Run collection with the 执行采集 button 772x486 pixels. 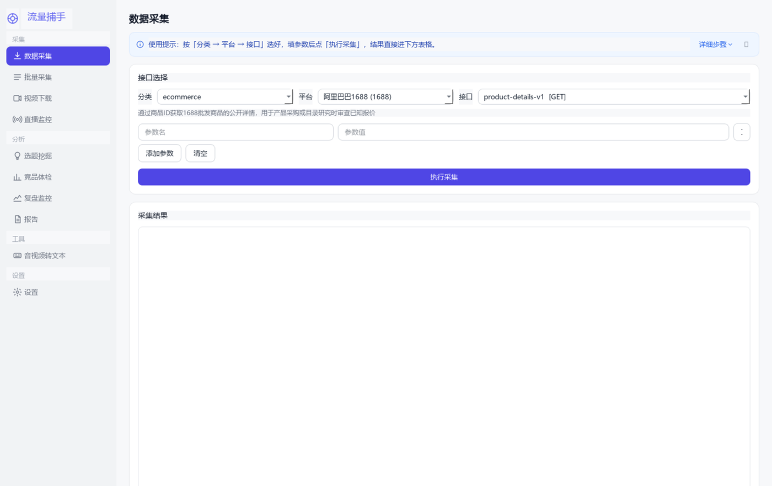click(x=444, y=177)
